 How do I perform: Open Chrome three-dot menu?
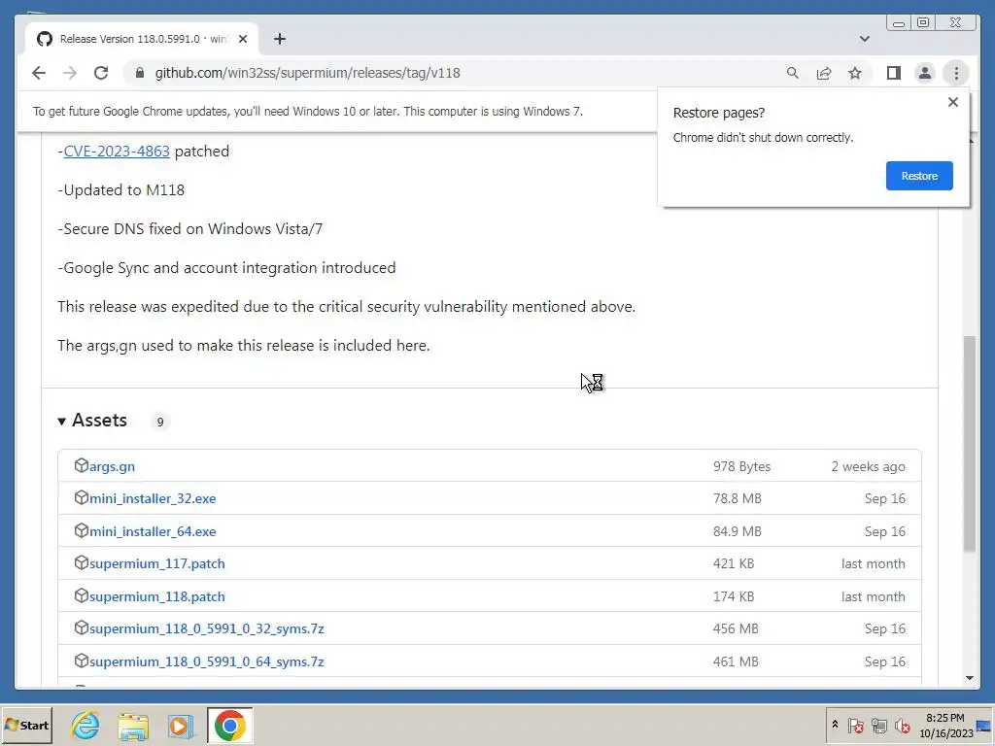(x=956, y=73)
